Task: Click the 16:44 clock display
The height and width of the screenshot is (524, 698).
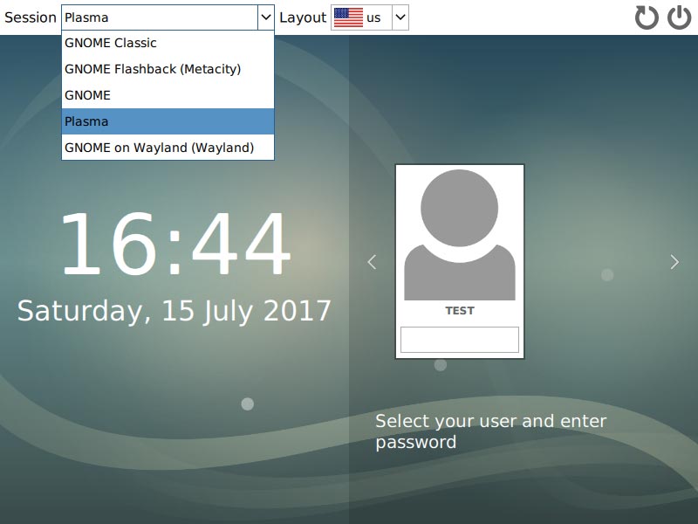Action: click(x=175, y=244)
